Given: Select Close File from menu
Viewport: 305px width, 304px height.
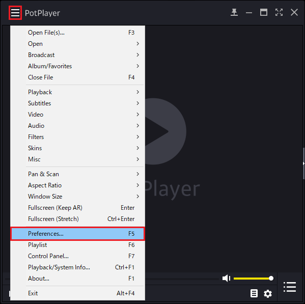Looking at the screenshot, I should click(x=77, y=77).
